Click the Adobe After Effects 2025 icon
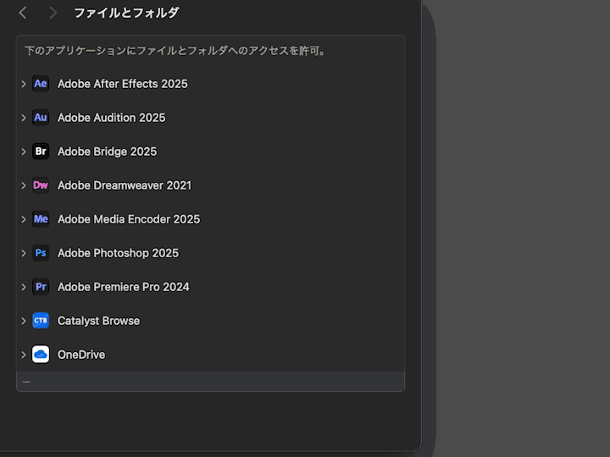The width and height of the screenshot is (610, 457). (41, 84)
